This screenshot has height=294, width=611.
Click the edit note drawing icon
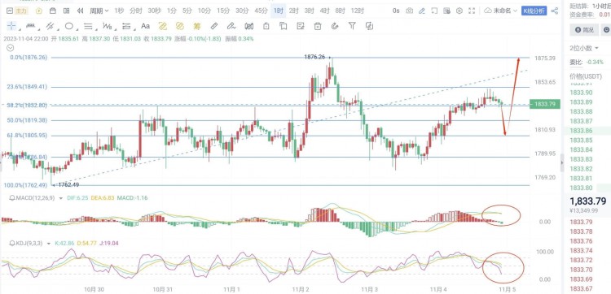point(301,26)
